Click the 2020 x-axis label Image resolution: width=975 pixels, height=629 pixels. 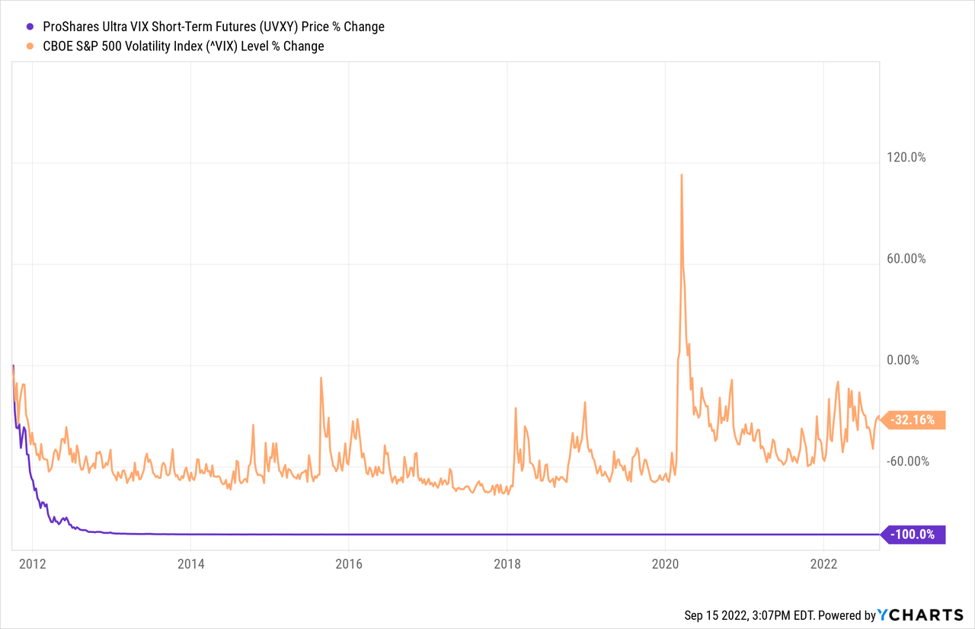(665, 565)
